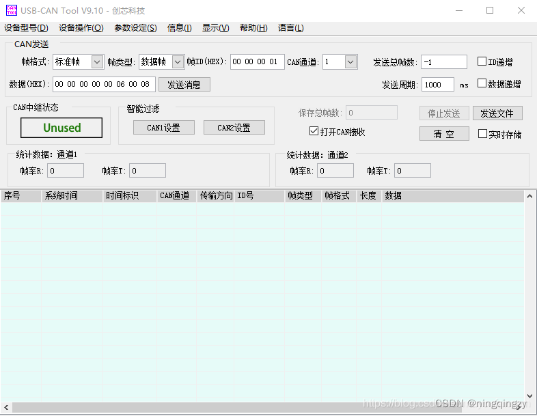Click the 发送周期 period input field
Image resolution: width=537 pixels, height=416 pixels.
438,85
